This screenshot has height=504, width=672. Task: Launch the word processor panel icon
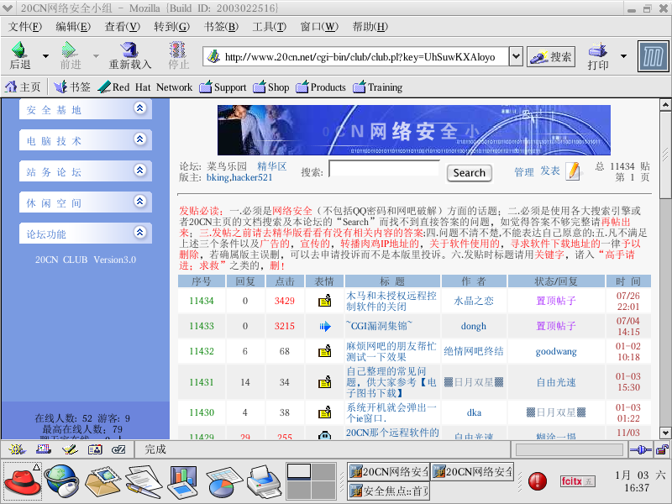[x=144, y=482]
